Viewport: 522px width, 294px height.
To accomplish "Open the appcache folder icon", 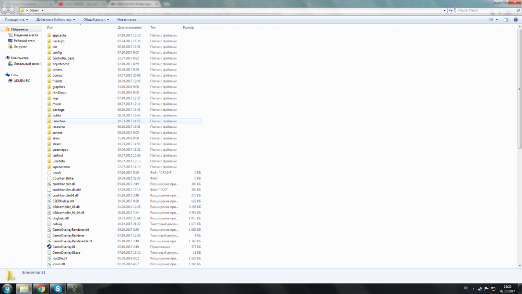I will pyautogui.click(x=49, y=35).
